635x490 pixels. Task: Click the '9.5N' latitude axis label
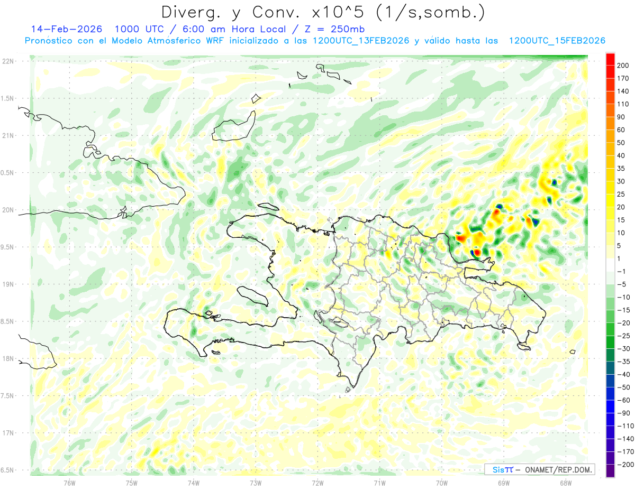(8, 247)
